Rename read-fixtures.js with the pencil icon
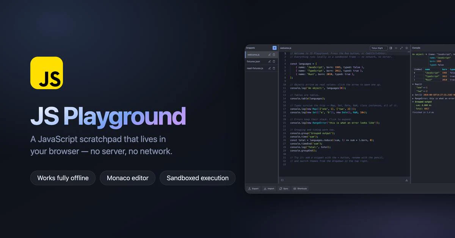Viewport: 455px width, 238px height. click(x=270, y=68)
